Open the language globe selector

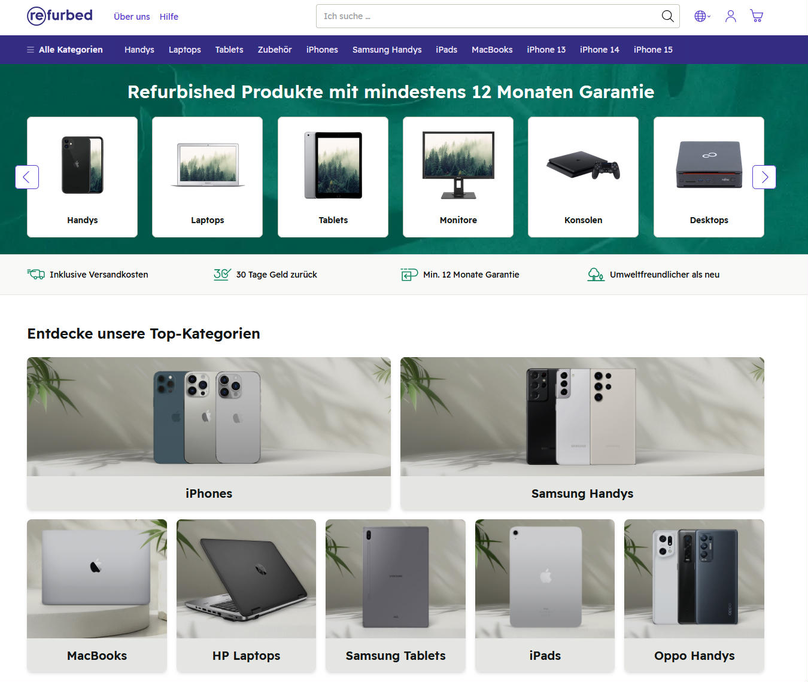pos(701,16)
